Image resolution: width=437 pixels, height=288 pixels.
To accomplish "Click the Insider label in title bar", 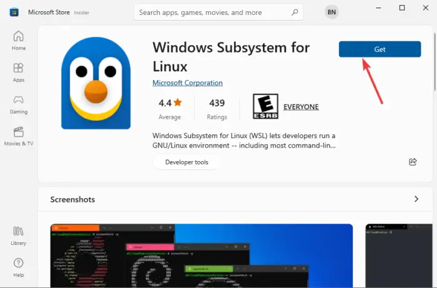I will (x=81, y=12).
